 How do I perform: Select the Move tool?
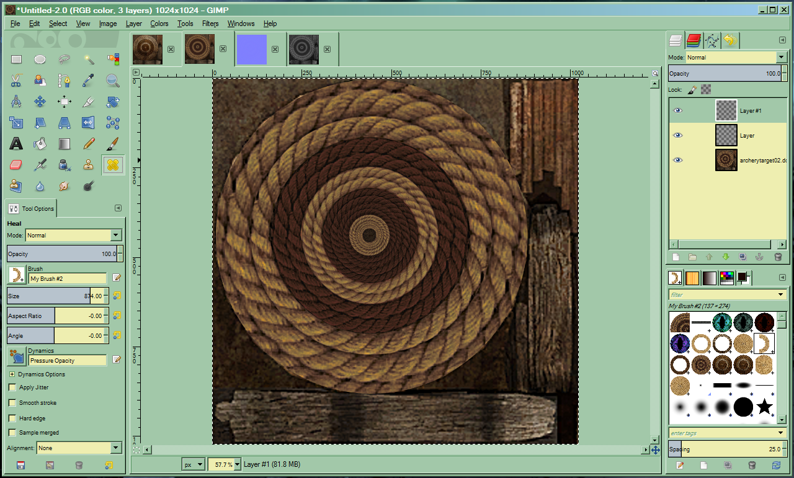coord(40,102)
